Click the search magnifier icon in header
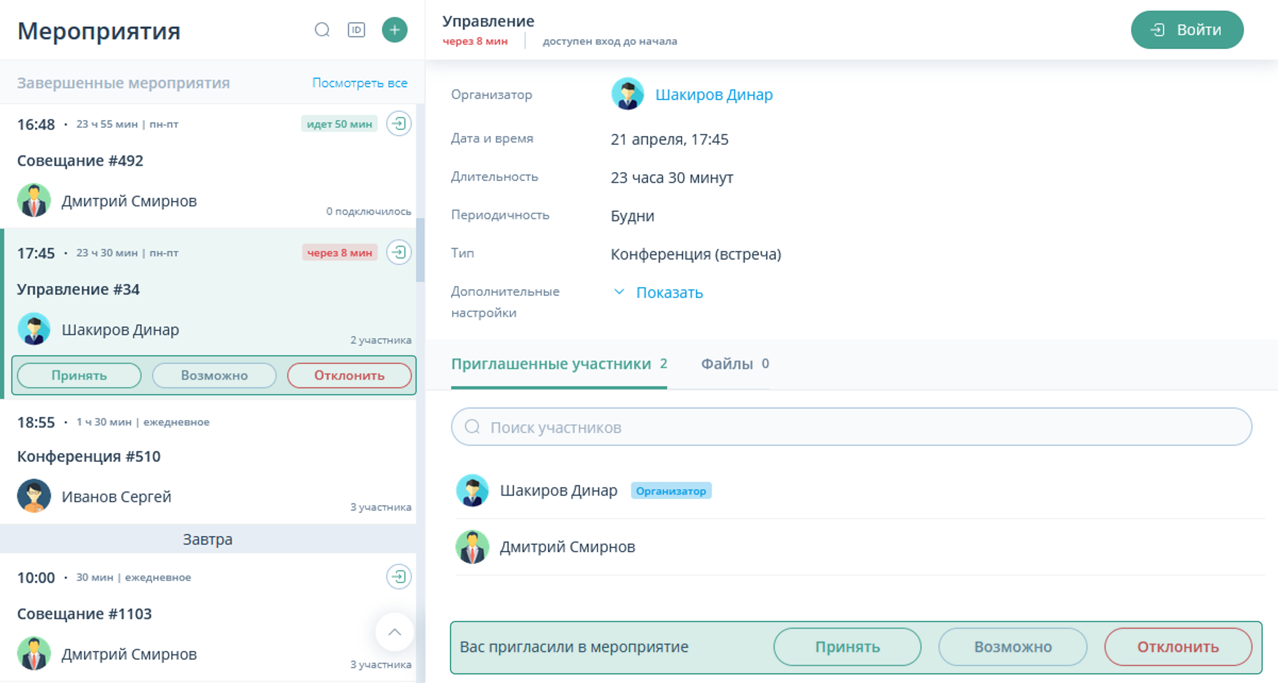The width and height of the screenshot is (1278, 683). 322,30
